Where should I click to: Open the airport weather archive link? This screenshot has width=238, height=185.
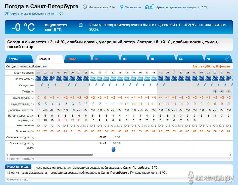37,14
